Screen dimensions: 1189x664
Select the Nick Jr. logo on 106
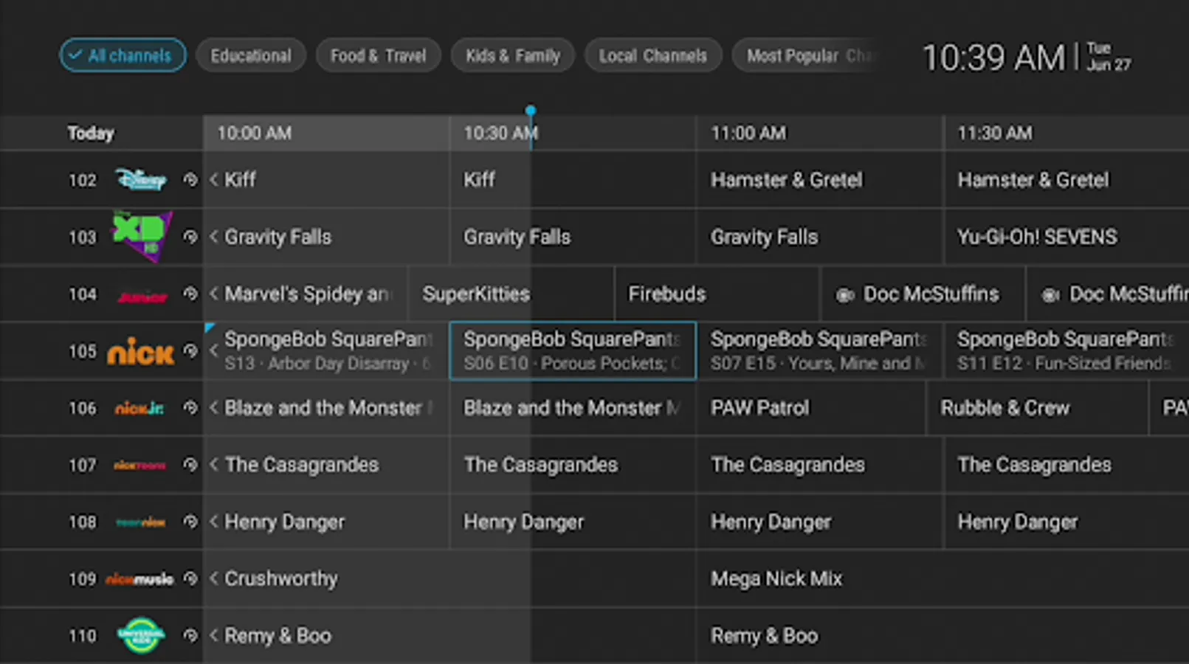click(x=139, y=408)
